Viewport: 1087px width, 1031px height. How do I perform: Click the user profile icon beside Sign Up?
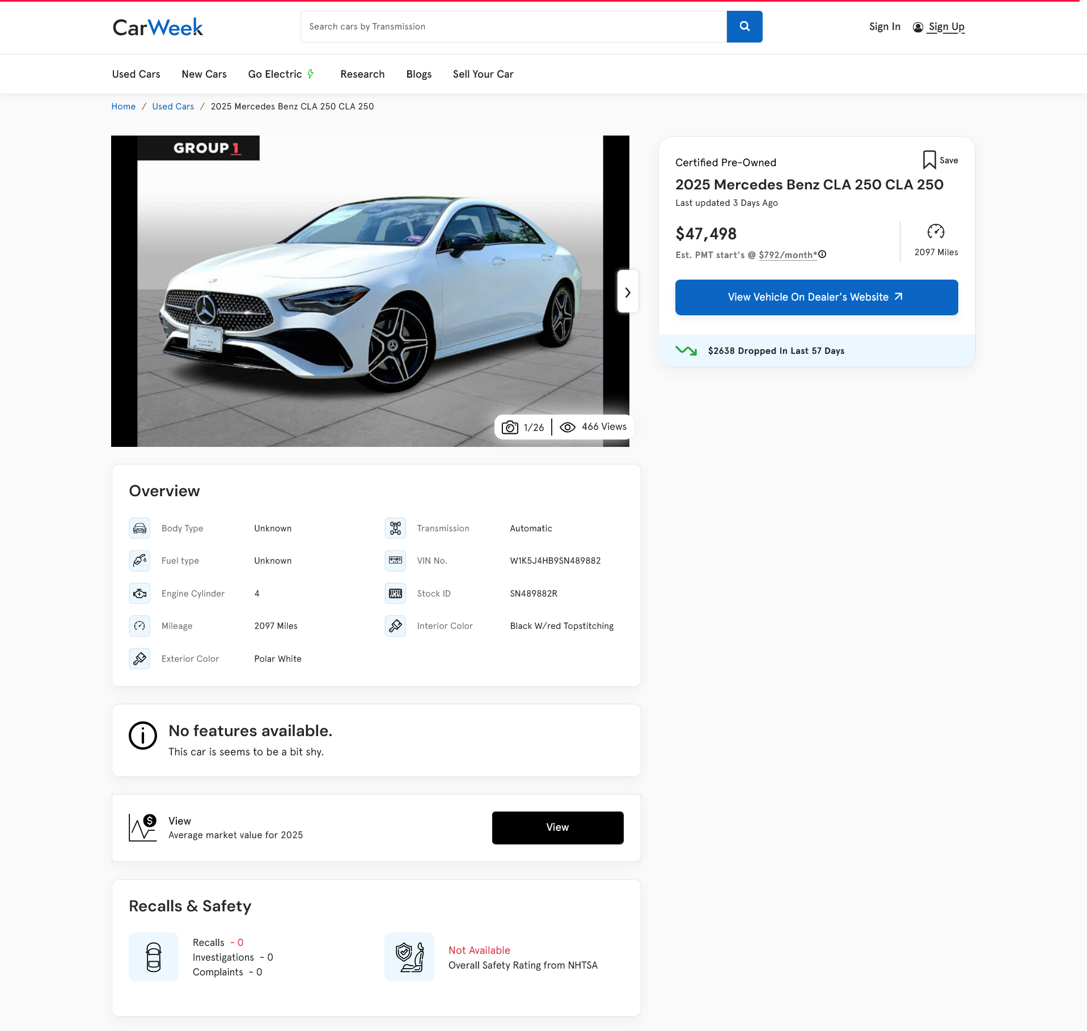point(918,27)
